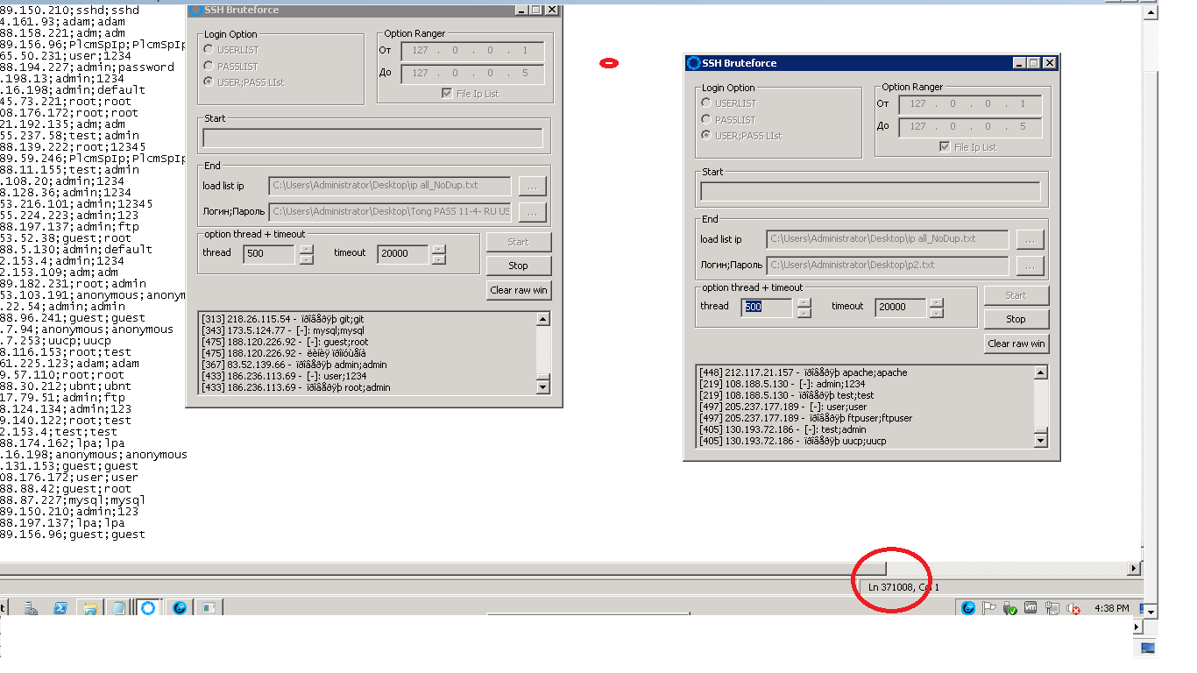Image resolution: width=1197 pixels, height=673 pixels.
Task: Click Clear raw win in inactive Bruteforce window
Action: 519,290
